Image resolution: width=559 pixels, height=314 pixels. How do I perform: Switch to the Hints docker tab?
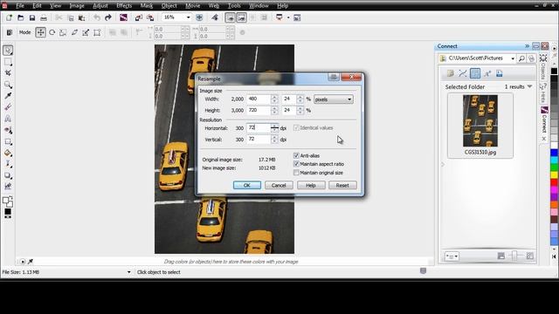pos(543,92)
